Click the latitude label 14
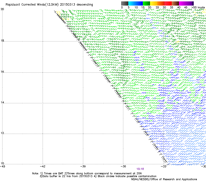This screenshot has height=181, width=206. pyautogui.click(x=2, y=102)
